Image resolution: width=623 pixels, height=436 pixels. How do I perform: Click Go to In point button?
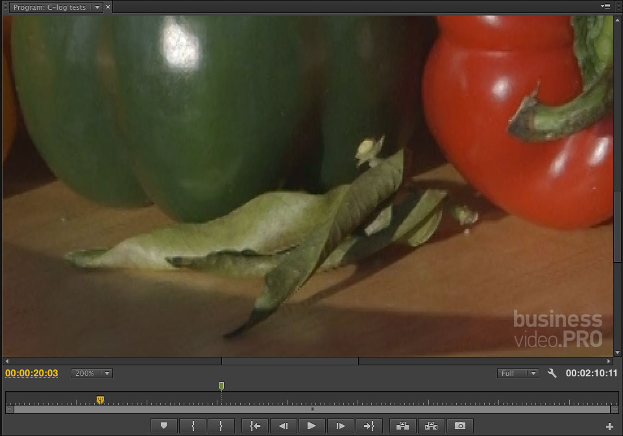[x=255, y=426]
